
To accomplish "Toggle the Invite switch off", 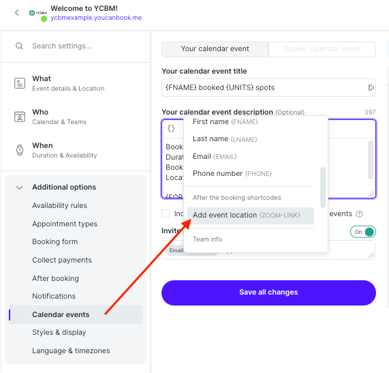I will (363, 232).
